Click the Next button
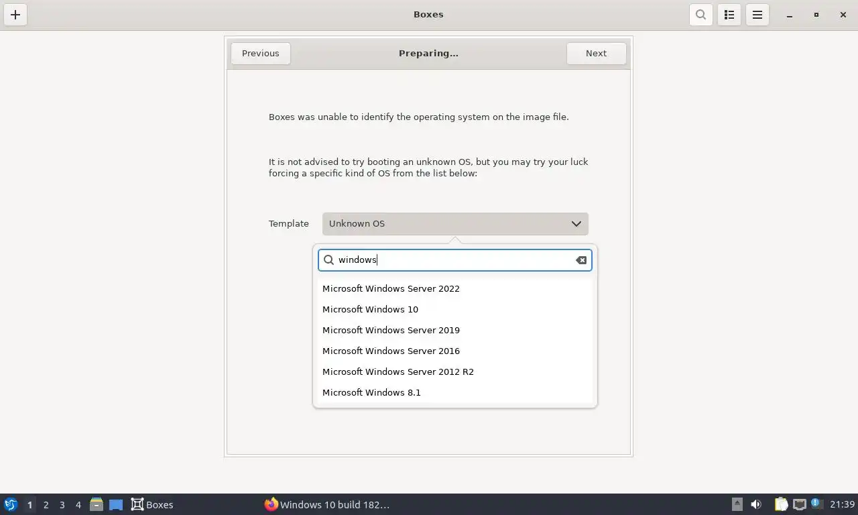Image resolution: width=858 pixels, height=515 pixels. tap(596, 54)
